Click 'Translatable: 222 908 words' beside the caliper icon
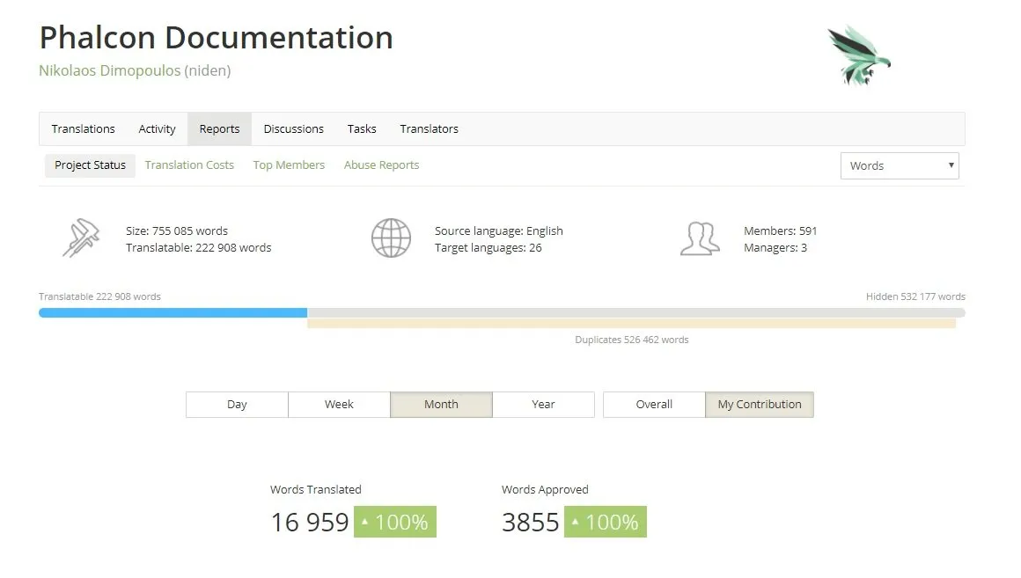The width and height of the screenshot is (1021, 578). point(199,248)
